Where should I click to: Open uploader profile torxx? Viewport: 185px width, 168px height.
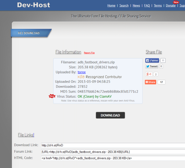(x=82, y=72)
